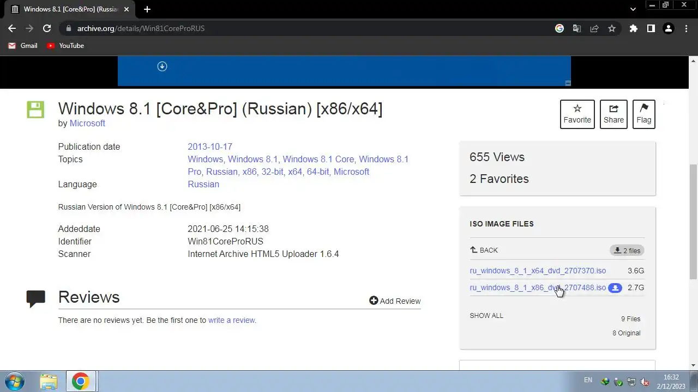This screenshot has height=392, width=698.
Task: Reload the archive.org page
Action: pyautogui.click(x=47, y=28)
